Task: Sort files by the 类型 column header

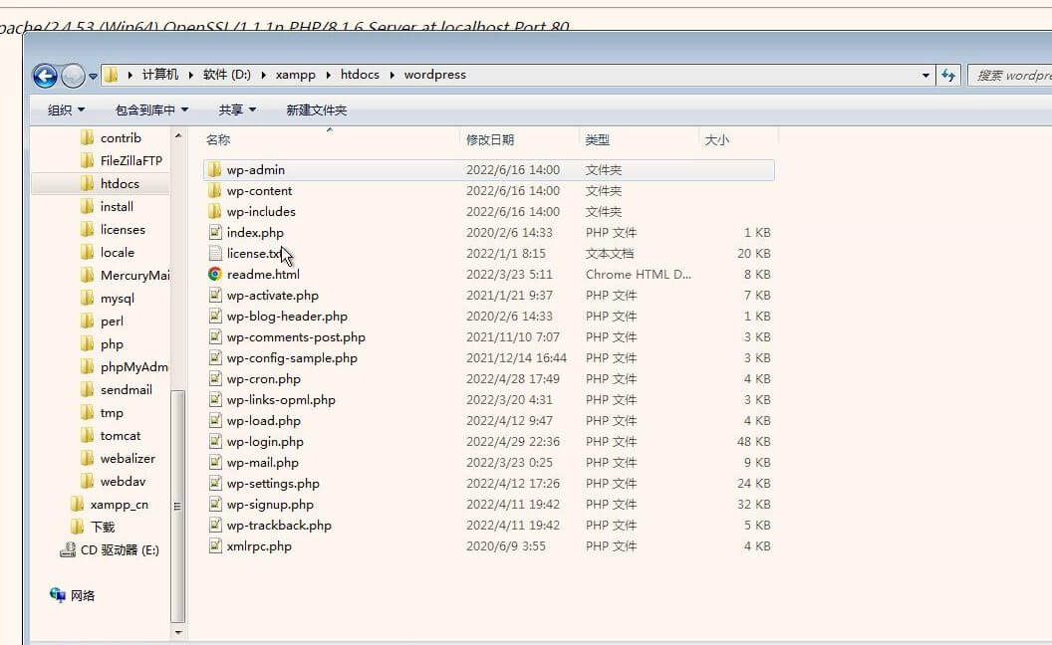Action: pos(597,139)
